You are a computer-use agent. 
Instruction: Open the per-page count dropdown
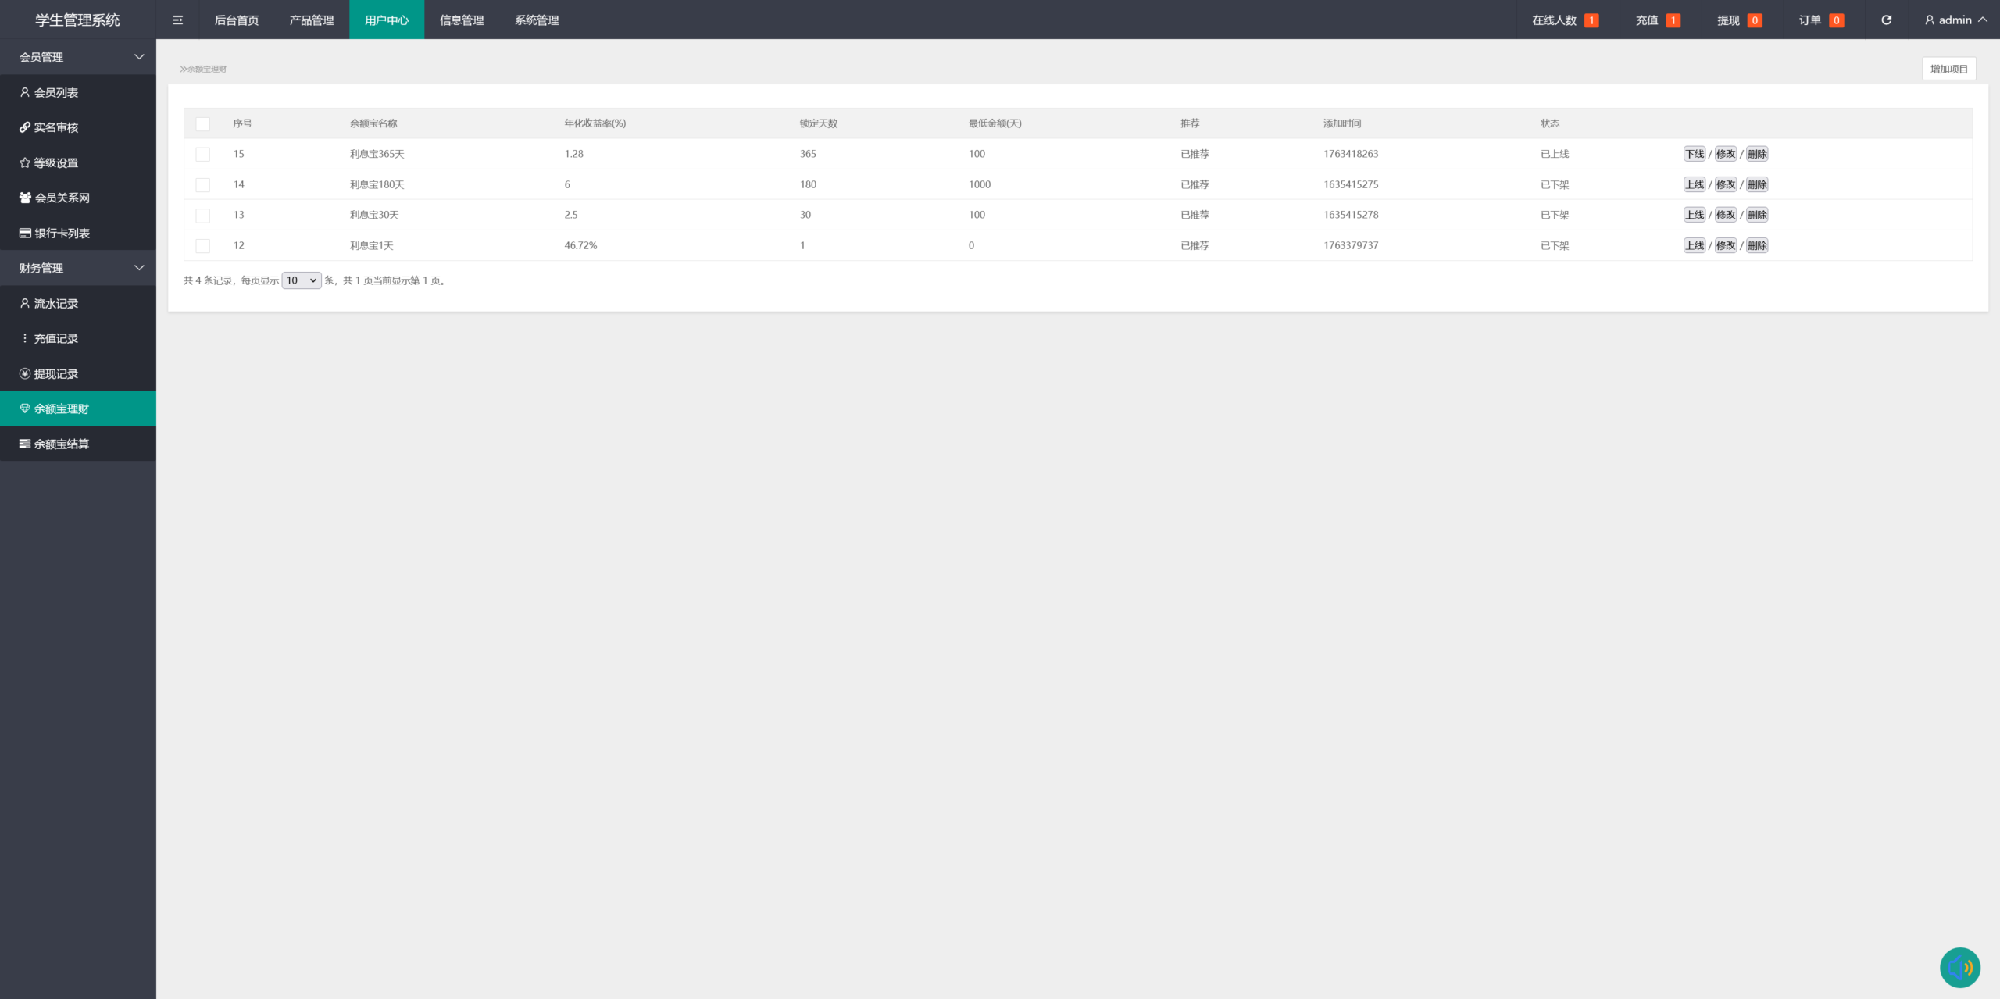[301, 280]
